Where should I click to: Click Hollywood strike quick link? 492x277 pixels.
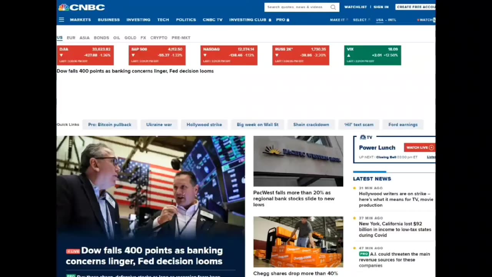pos(204,125)
